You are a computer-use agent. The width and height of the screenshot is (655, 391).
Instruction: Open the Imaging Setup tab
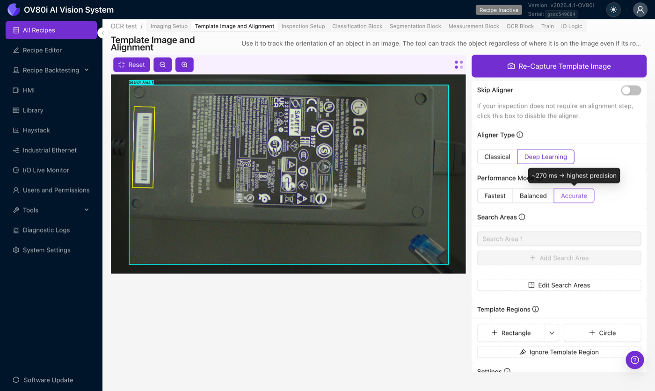pyautogui.click(x=169, y=26)
